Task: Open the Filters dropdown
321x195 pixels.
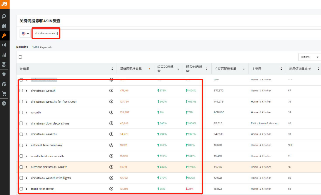Action: coord(309,57)
